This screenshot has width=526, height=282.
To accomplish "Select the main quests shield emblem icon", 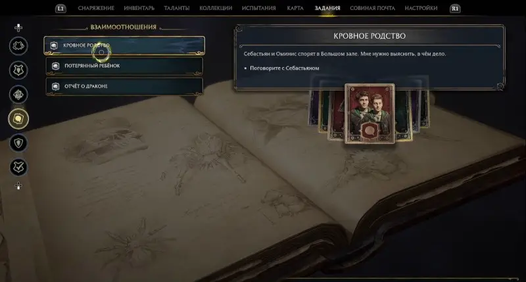I will coord(18,70).
